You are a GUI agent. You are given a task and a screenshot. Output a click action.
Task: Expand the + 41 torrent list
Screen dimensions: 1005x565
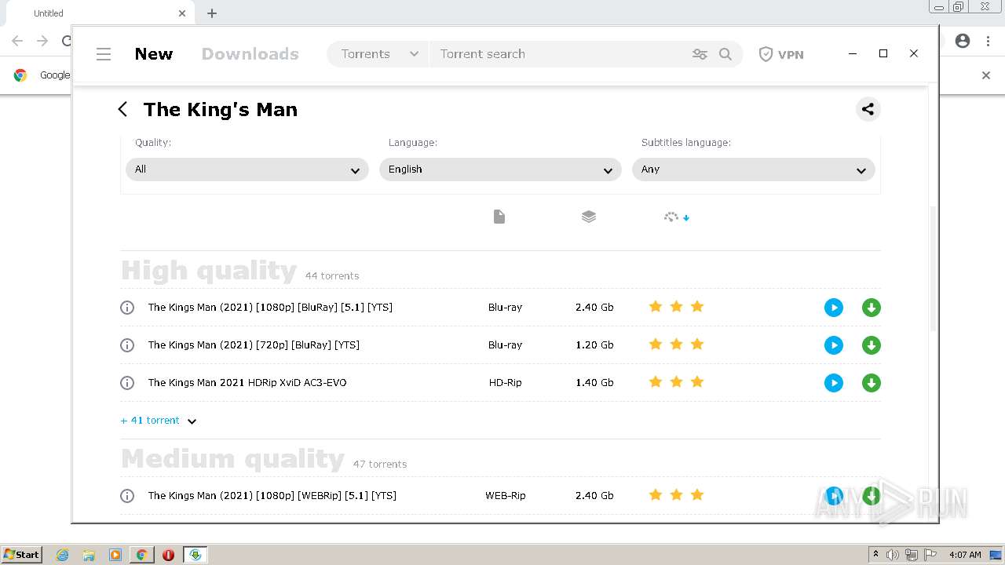click(x=158, y=421)
